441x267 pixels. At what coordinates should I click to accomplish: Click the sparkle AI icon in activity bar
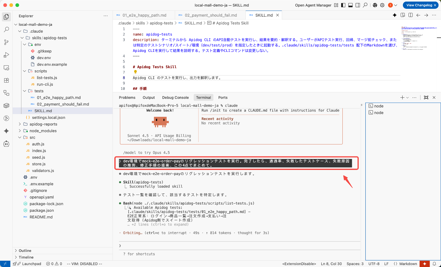[x=6, y=131]
